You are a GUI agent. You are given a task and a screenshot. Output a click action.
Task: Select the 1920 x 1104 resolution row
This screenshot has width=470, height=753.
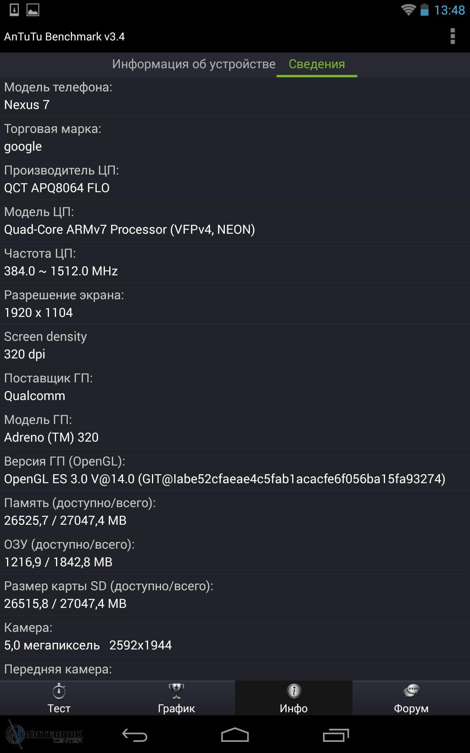[x=235, y=304]
